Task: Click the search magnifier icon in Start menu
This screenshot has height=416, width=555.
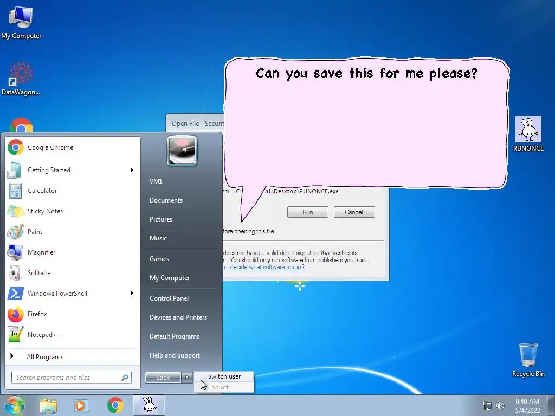Action: 125,378
